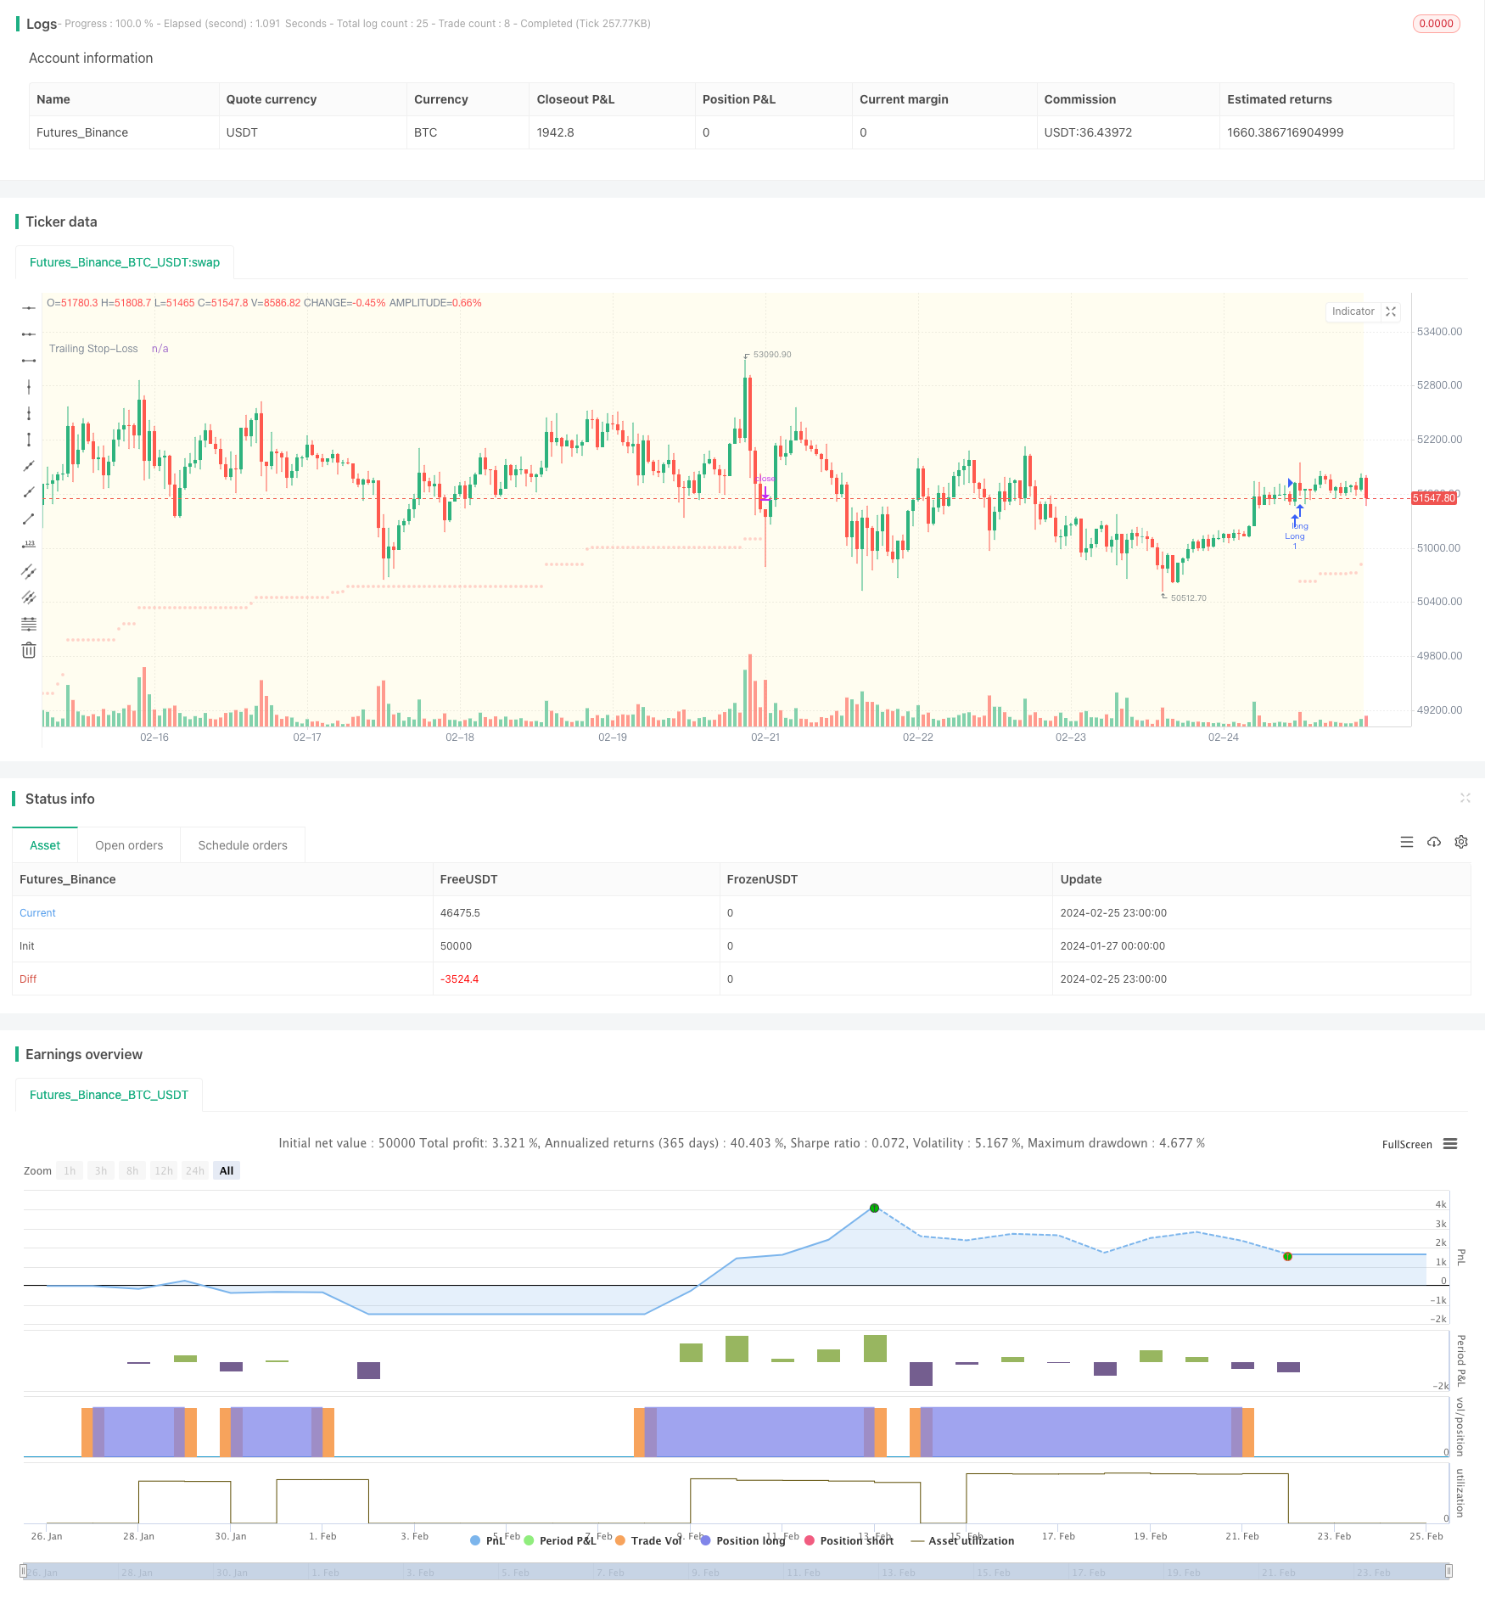The height and width of the screenshot is (1604, 1485).
Task: Select the diagonal straight line drawing tool
Action: coord(29,466)
